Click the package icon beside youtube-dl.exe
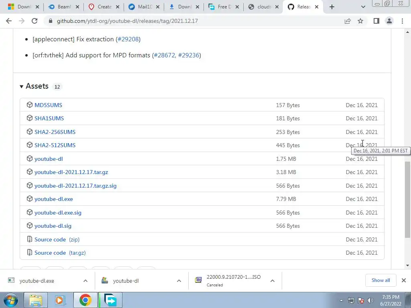 (x=30, y=199)
